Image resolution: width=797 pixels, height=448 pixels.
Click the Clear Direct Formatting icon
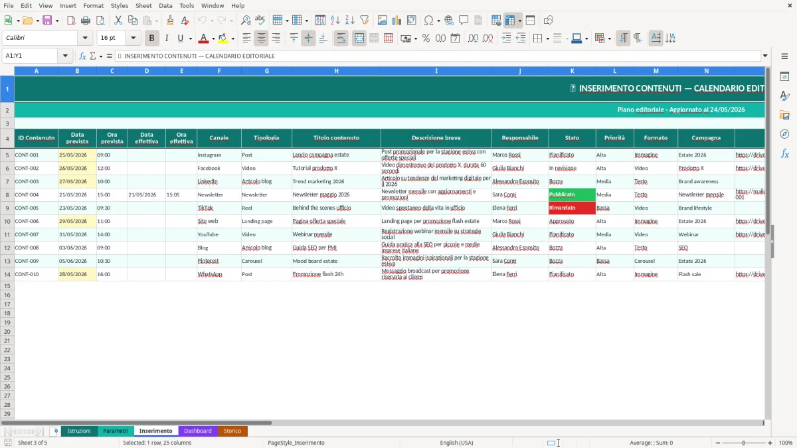[x=185, y=21]
